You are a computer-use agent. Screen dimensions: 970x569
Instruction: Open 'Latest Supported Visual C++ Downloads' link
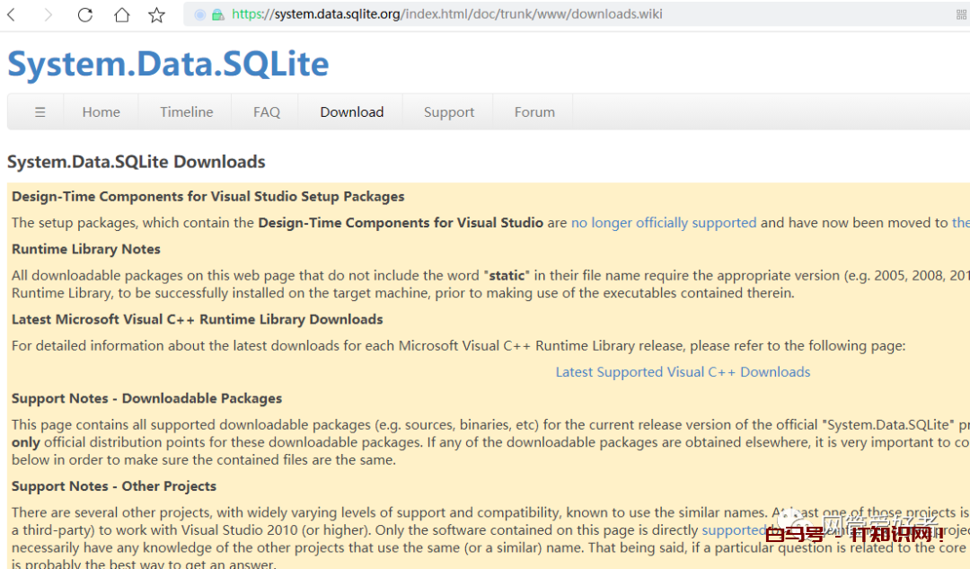(683, 372)
